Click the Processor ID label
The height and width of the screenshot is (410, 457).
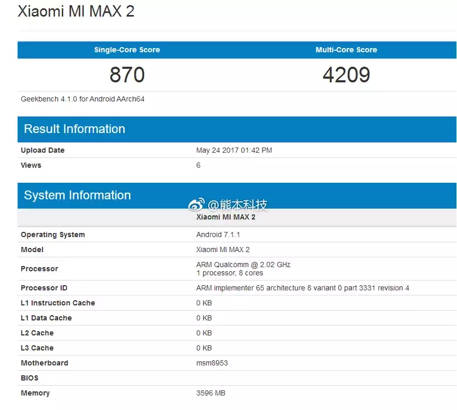(x=44, y=288)
